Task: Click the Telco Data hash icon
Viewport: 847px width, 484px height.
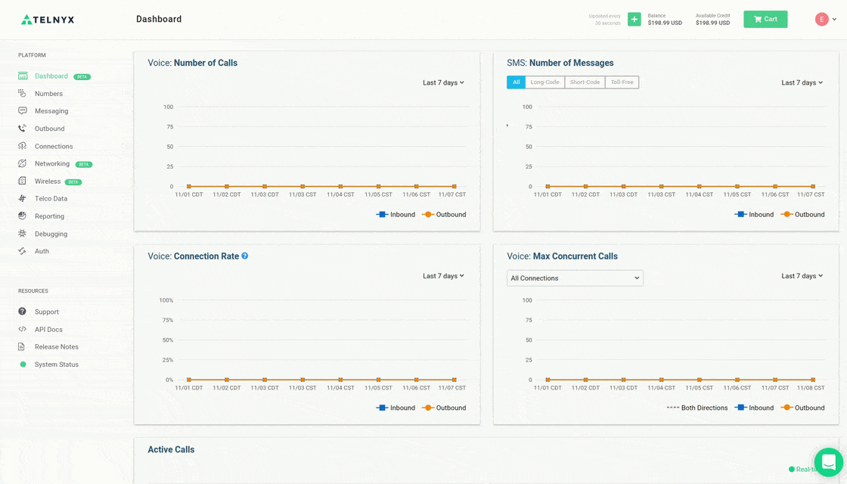Action: (x=22, y=198)
